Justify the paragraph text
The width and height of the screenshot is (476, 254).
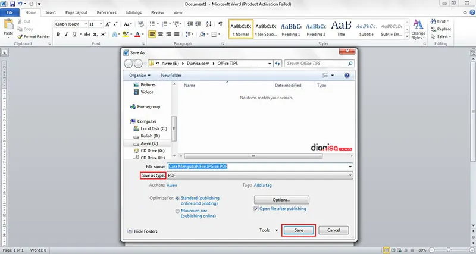click(x=177, y=35)
